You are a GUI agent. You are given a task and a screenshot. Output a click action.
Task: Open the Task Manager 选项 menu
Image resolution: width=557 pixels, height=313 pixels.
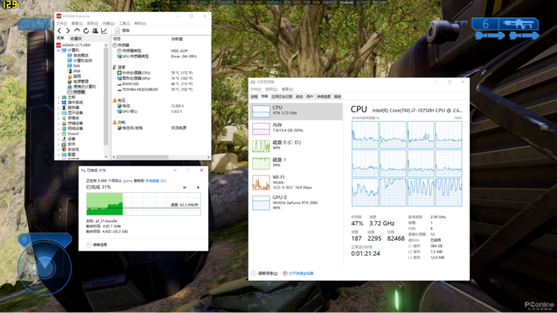pos(271,89)
